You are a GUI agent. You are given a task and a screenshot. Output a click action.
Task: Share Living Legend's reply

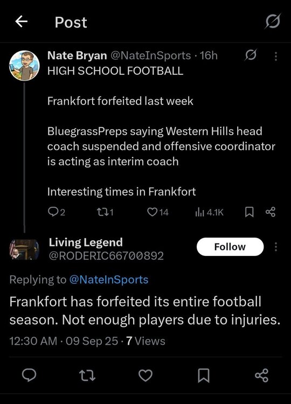tap(261, 375)
